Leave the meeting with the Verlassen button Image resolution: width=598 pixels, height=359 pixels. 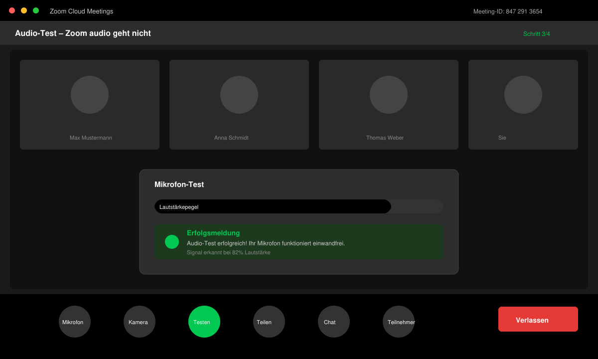tap(538, 319)
